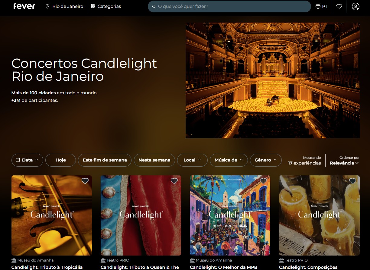This screenshot has width=370, height=270.
Task: Click the '17 experiências' count text
Action: (x=304, y=163)
